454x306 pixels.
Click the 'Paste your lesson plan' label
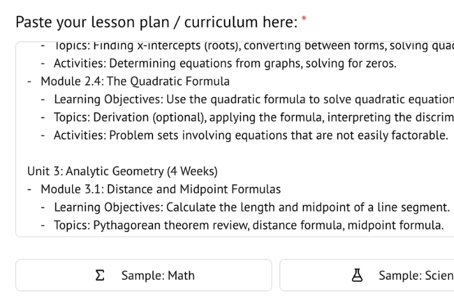(x=156, y=22)
